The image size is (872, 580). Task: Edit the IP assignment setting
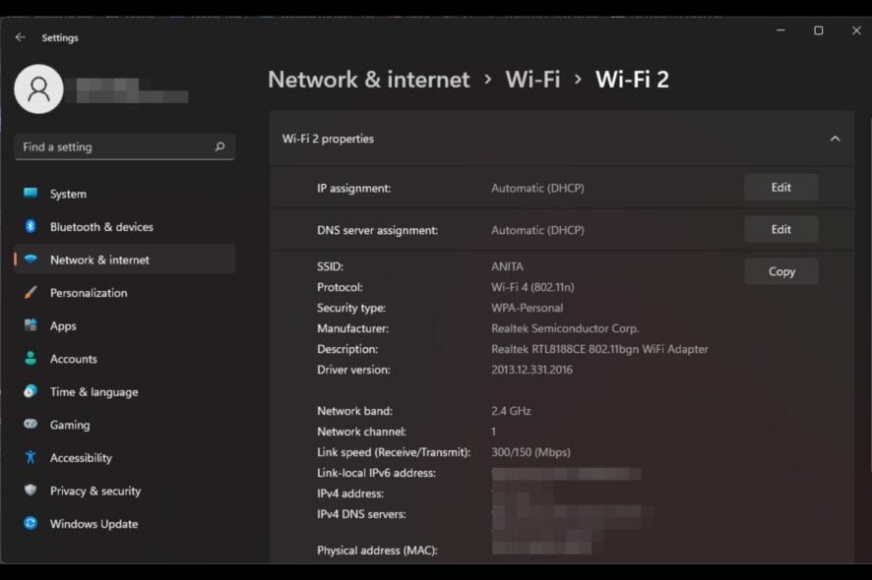[780, 187]
